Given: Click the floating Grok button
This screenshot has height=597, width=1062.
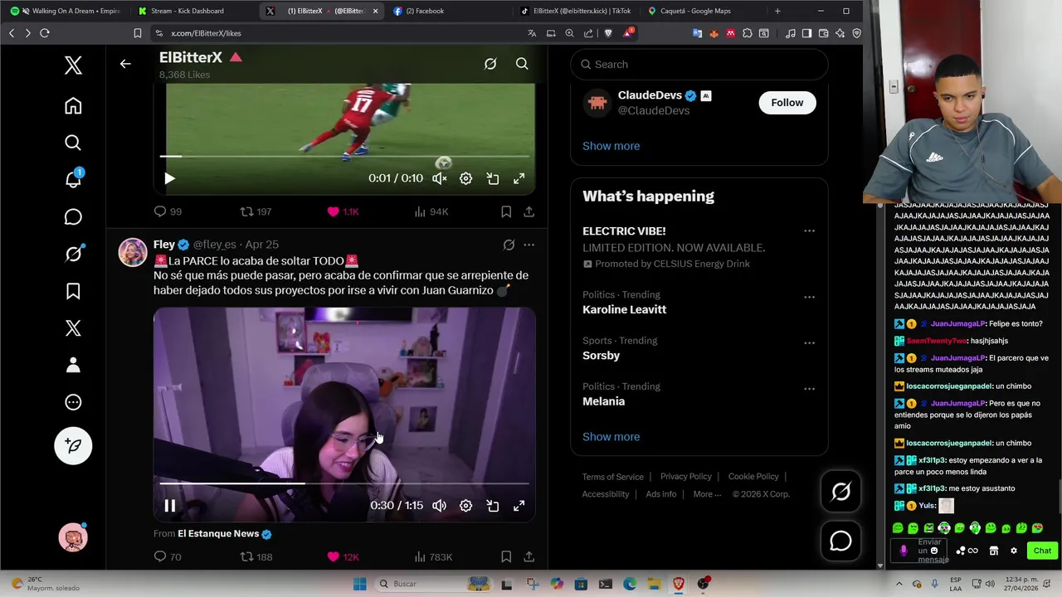Looking at the screenshot, I should tap(840, 493).
